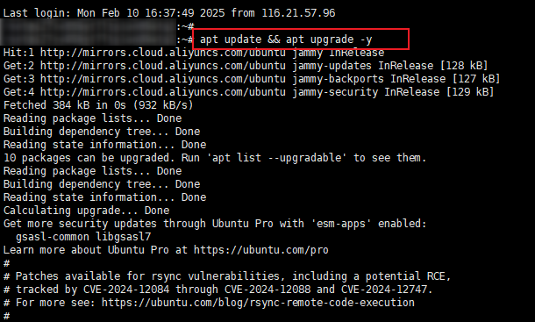Click the 'tracked by CVE-2024-12084' line
The width and height of the screenshot is (535, 322).
point(218,290)
